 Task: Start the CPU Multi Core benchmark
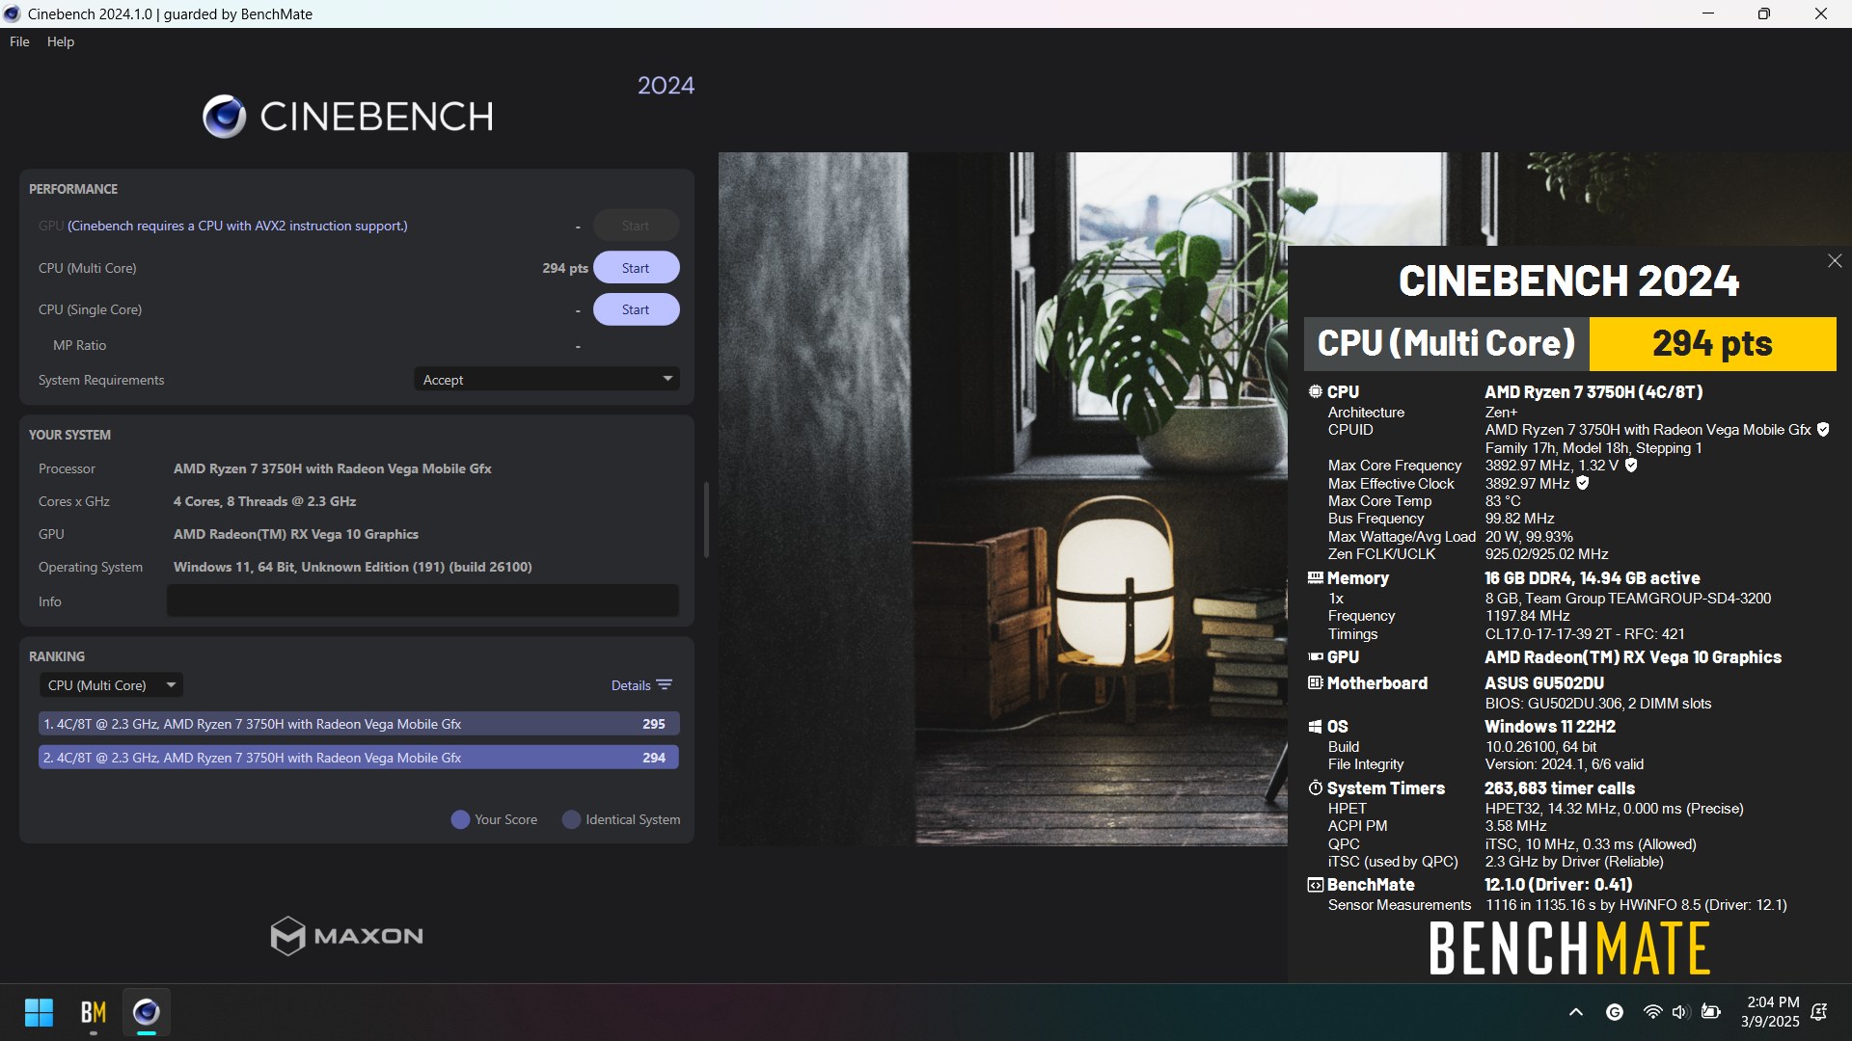click(x=636, y=268)
